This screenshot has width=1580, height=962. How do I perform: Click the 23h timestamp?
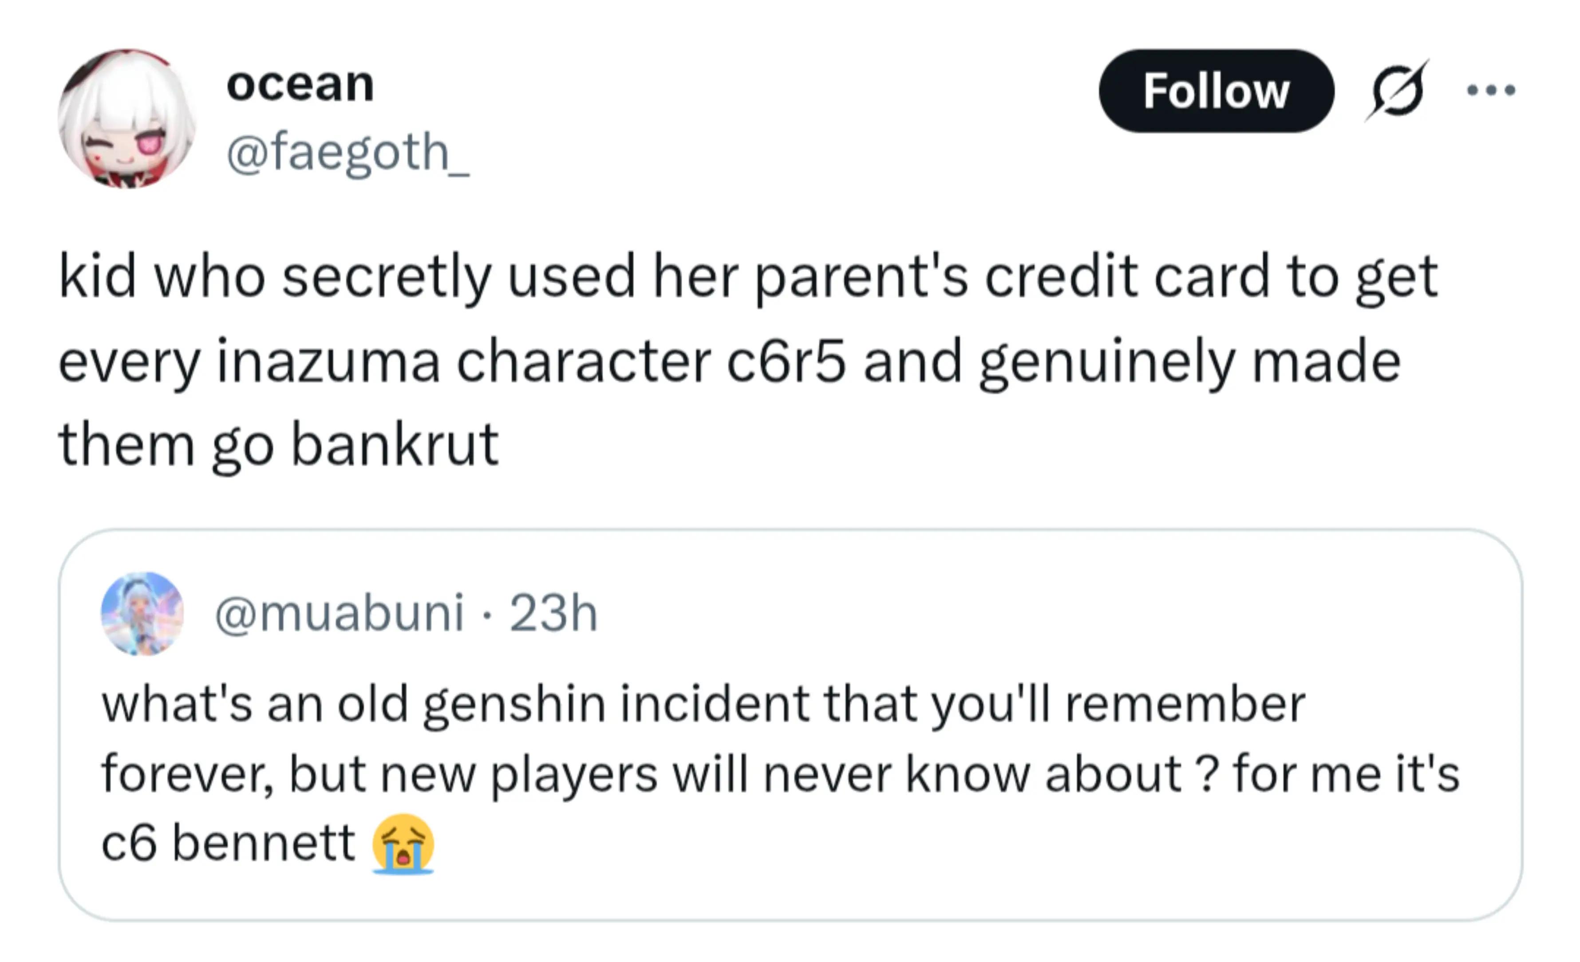553,613
